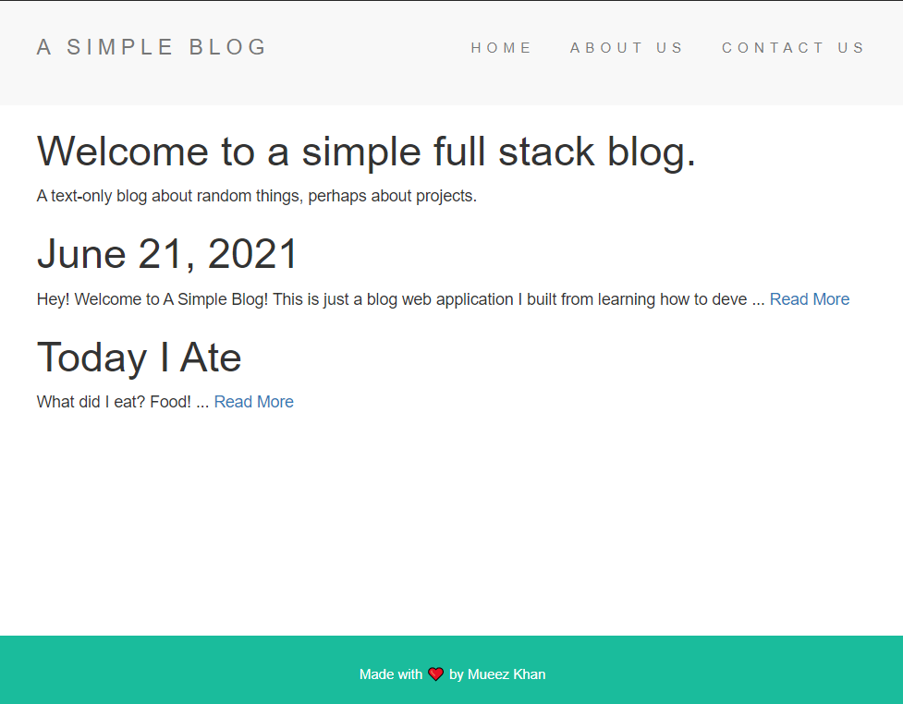The width and height of the screenshot is (903, 704).
Task: Click the red heart icon in the footer
Action: [x=435, y=674]
